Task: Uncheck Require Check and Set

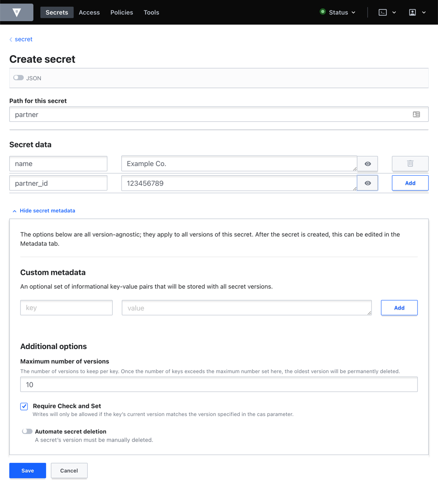Action: (24, 406)
